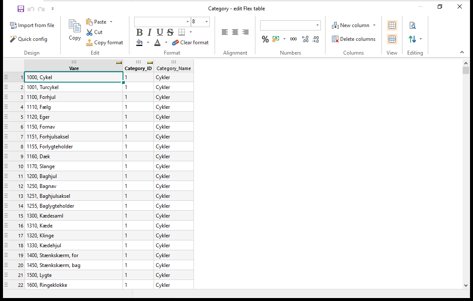Click decrease decimal places icon
473x301 pixels.
(x=316, y=39)
